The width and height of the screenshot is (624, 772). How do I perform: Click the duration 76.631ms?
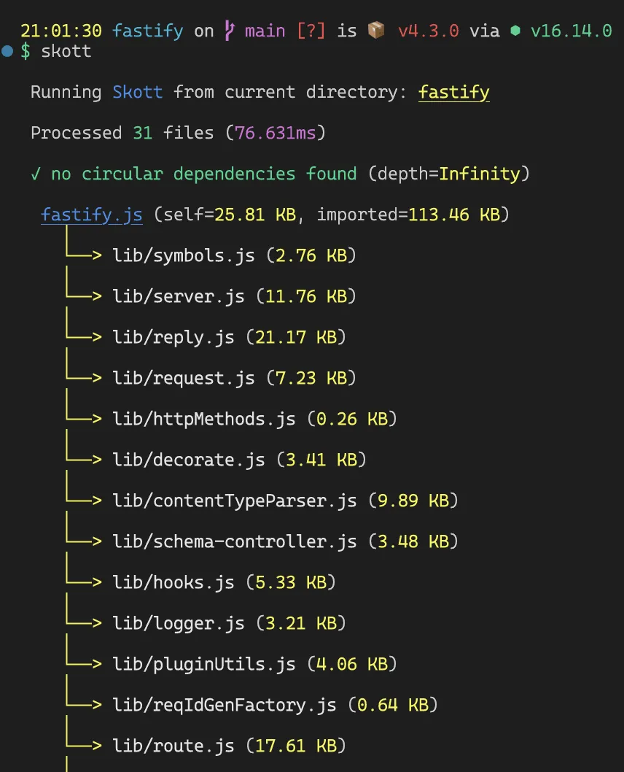(x=276, y=133)
